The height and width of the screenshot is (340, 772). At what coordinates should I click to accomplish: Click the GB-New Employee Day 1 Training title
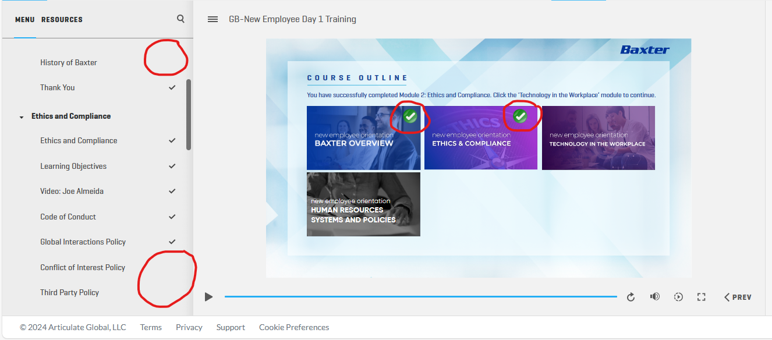tap(292, 19)
